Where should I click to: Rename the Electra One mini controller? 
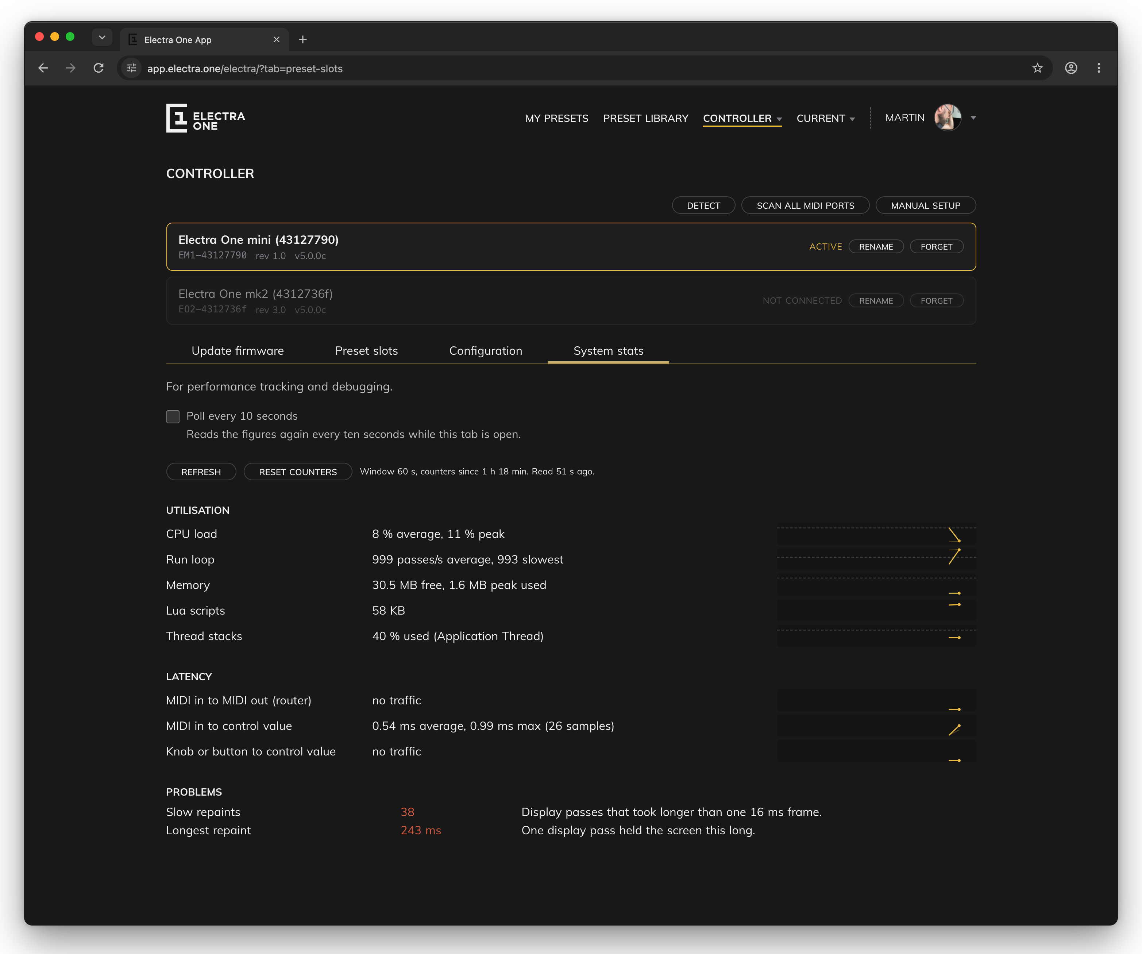click(x=876, y=246)
